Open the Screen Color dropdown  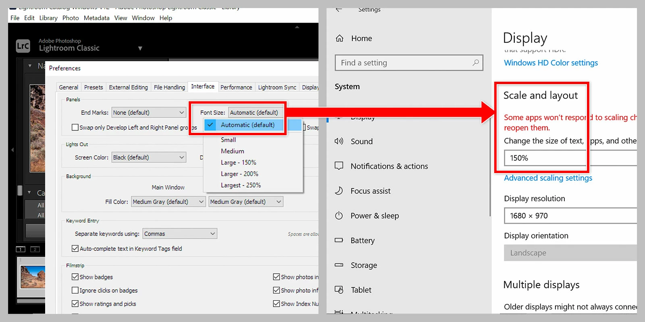[149, 157]
